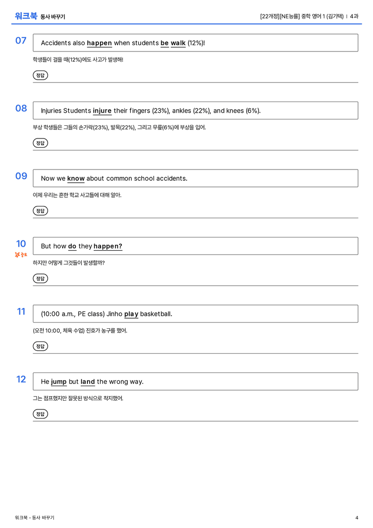The height and width of the screenshot is (528, 373).
Task: Click the 정답 badge under question 12
Action: tap(40, 413)
